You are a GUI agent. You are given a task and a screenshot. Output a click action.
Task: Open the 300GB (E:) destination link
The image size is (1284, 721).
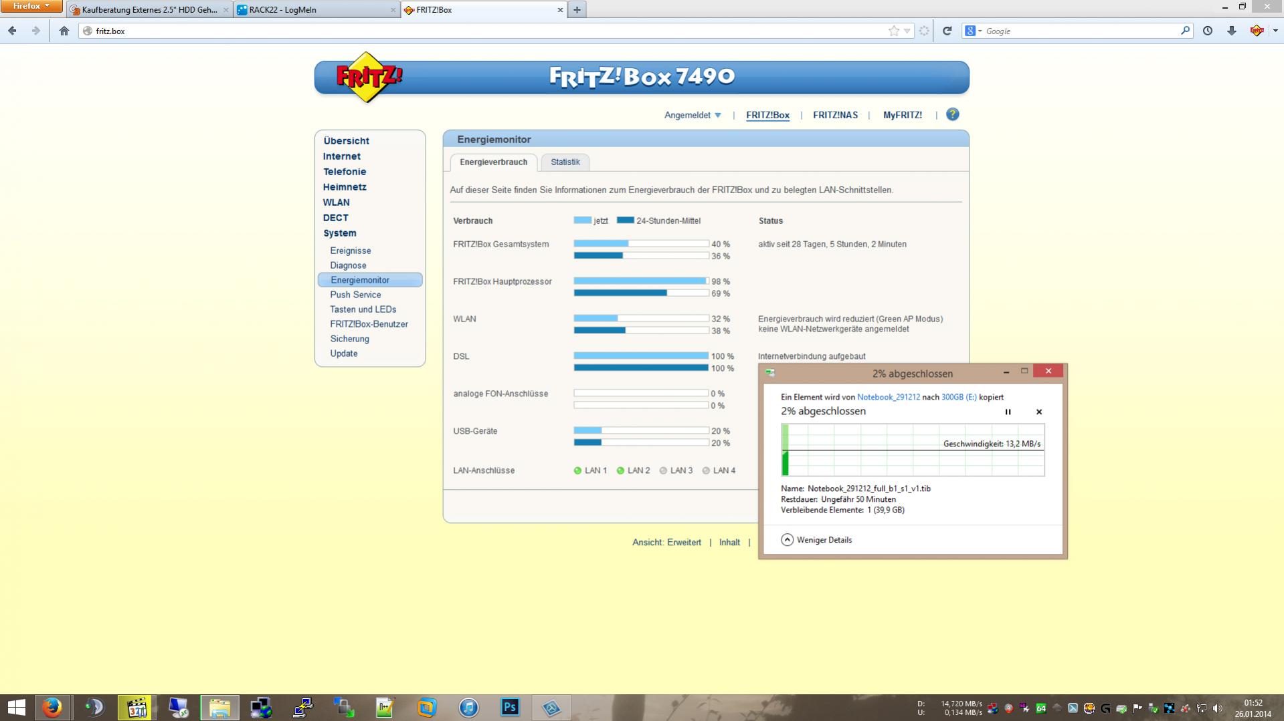pyautogui.click(x=959, y=397)
